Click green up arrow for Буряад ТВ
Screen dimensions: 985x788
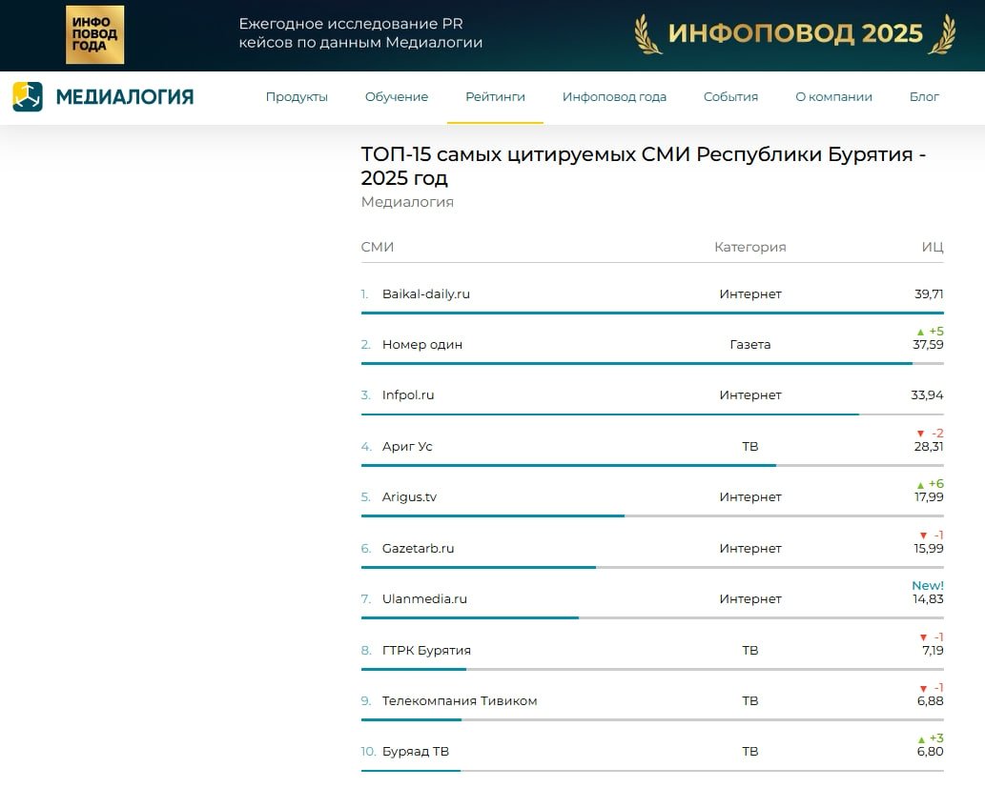click(920, 739)
